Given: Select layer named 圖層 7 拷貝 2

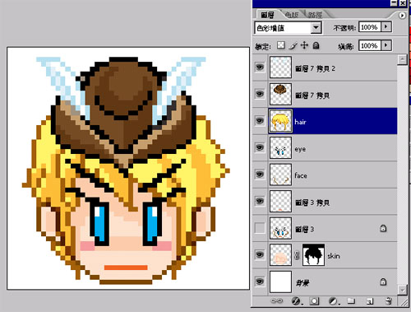Looking at the screenshot, I should click(x=315, y=68).
